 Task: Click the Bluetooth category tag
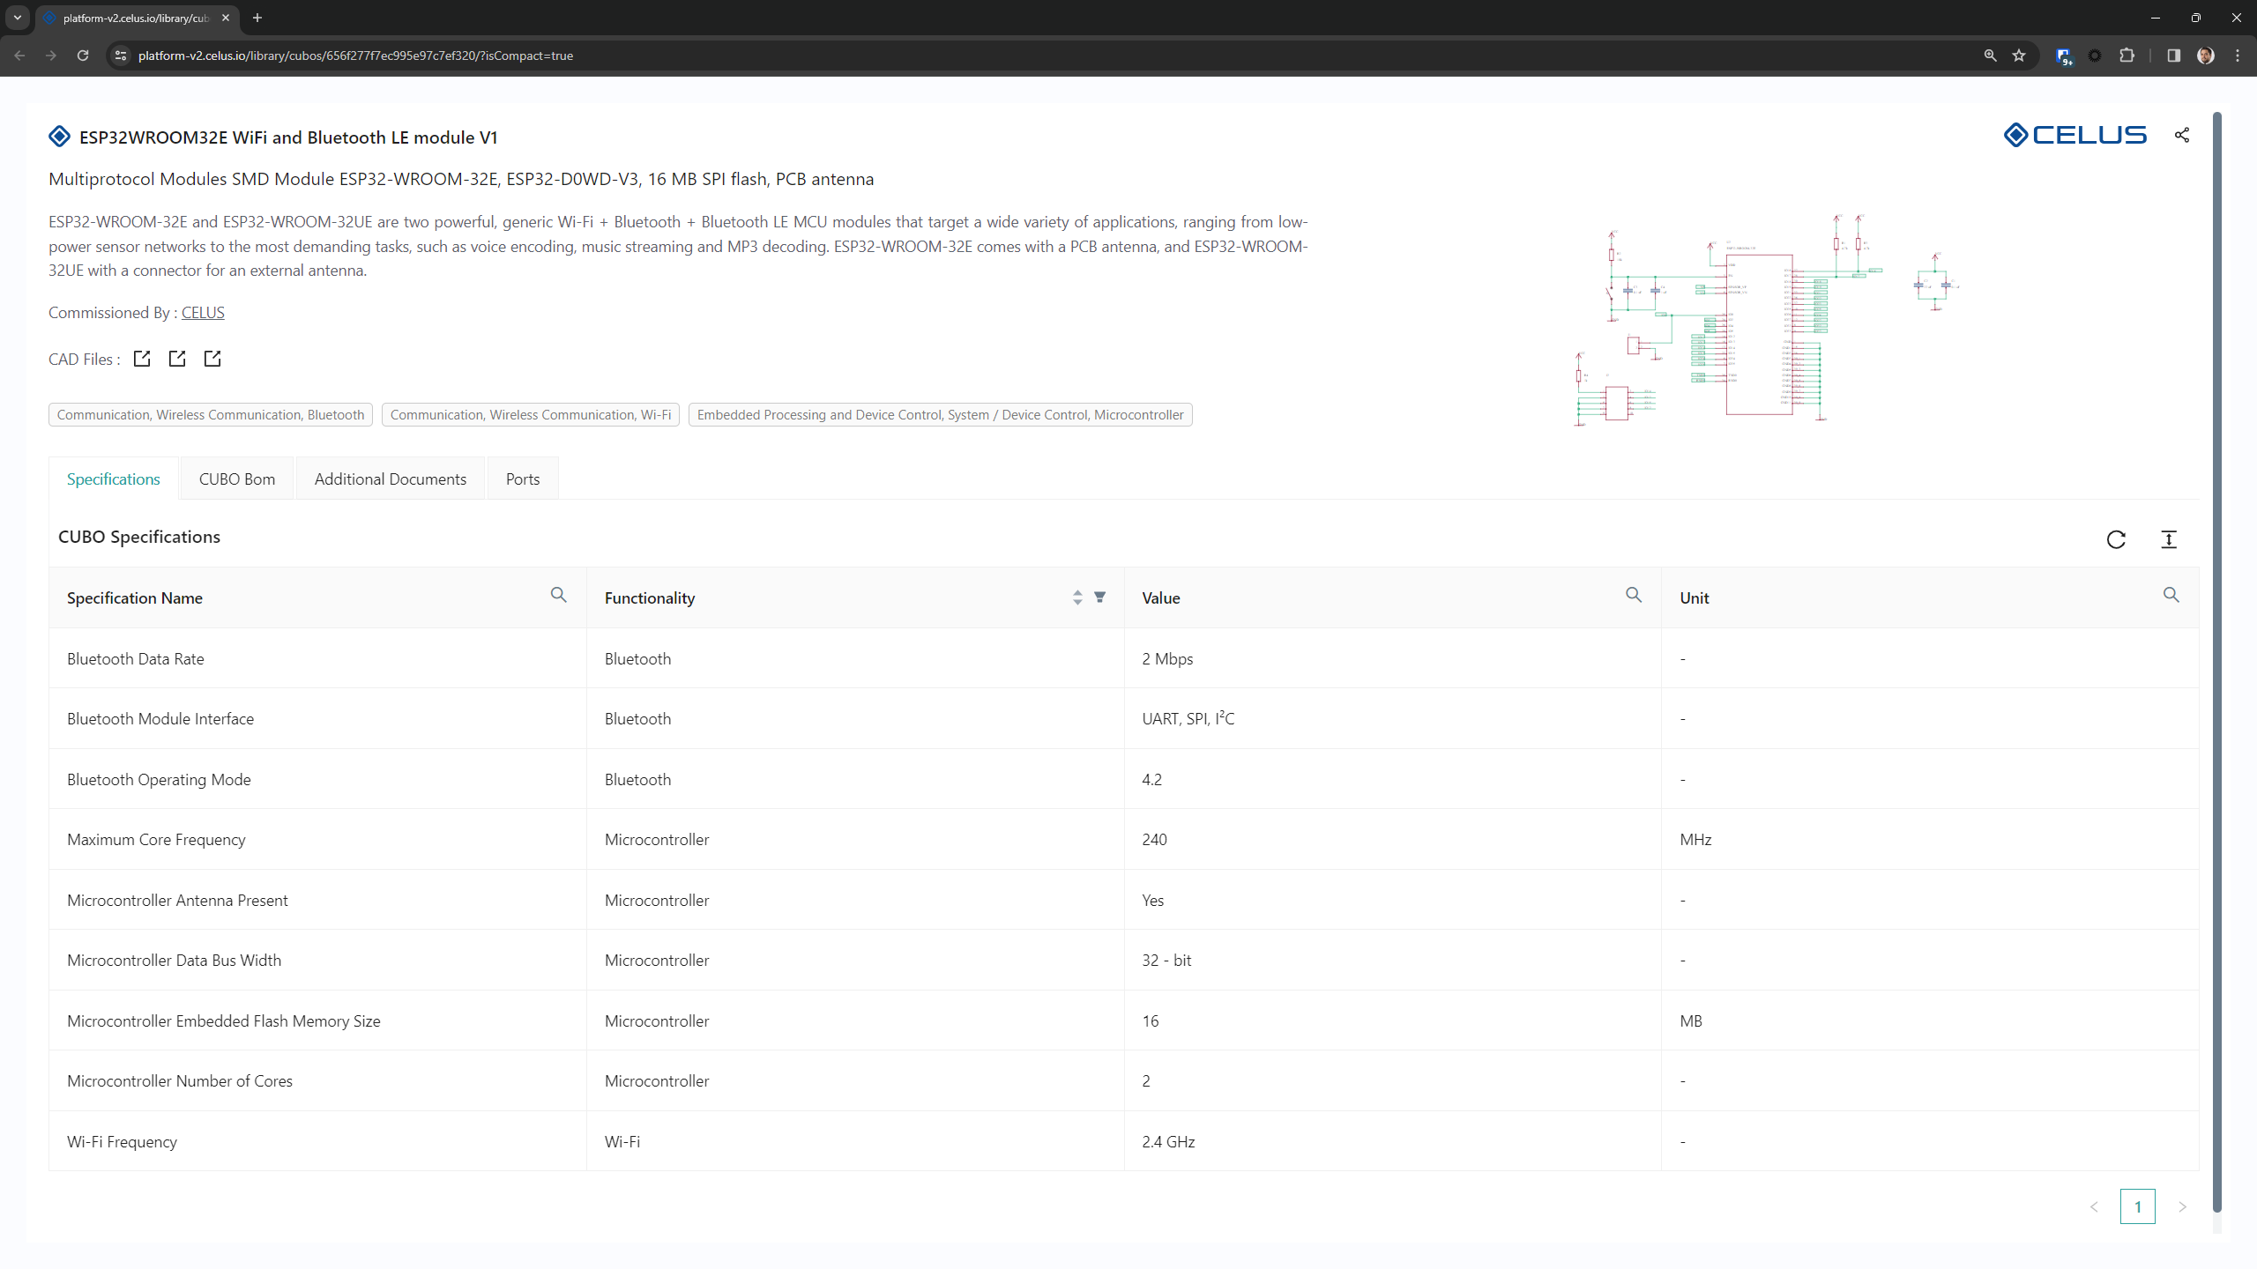[x=211, y=415]
